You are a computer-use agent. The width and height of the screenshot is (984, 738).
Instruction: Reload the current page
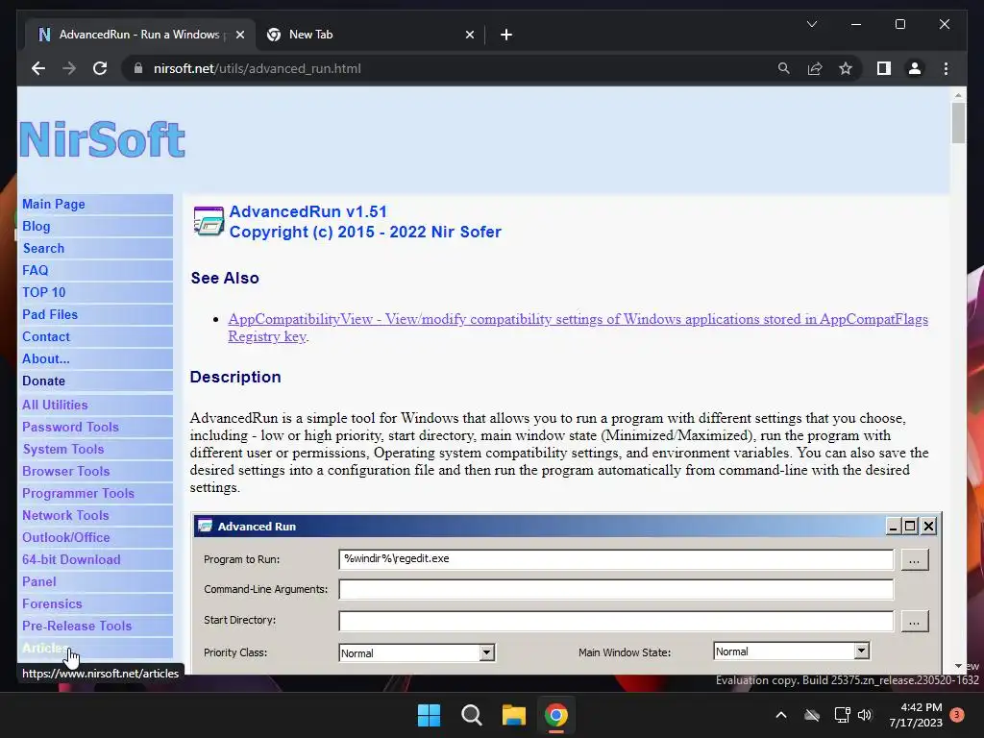click(x=100, y=68)
